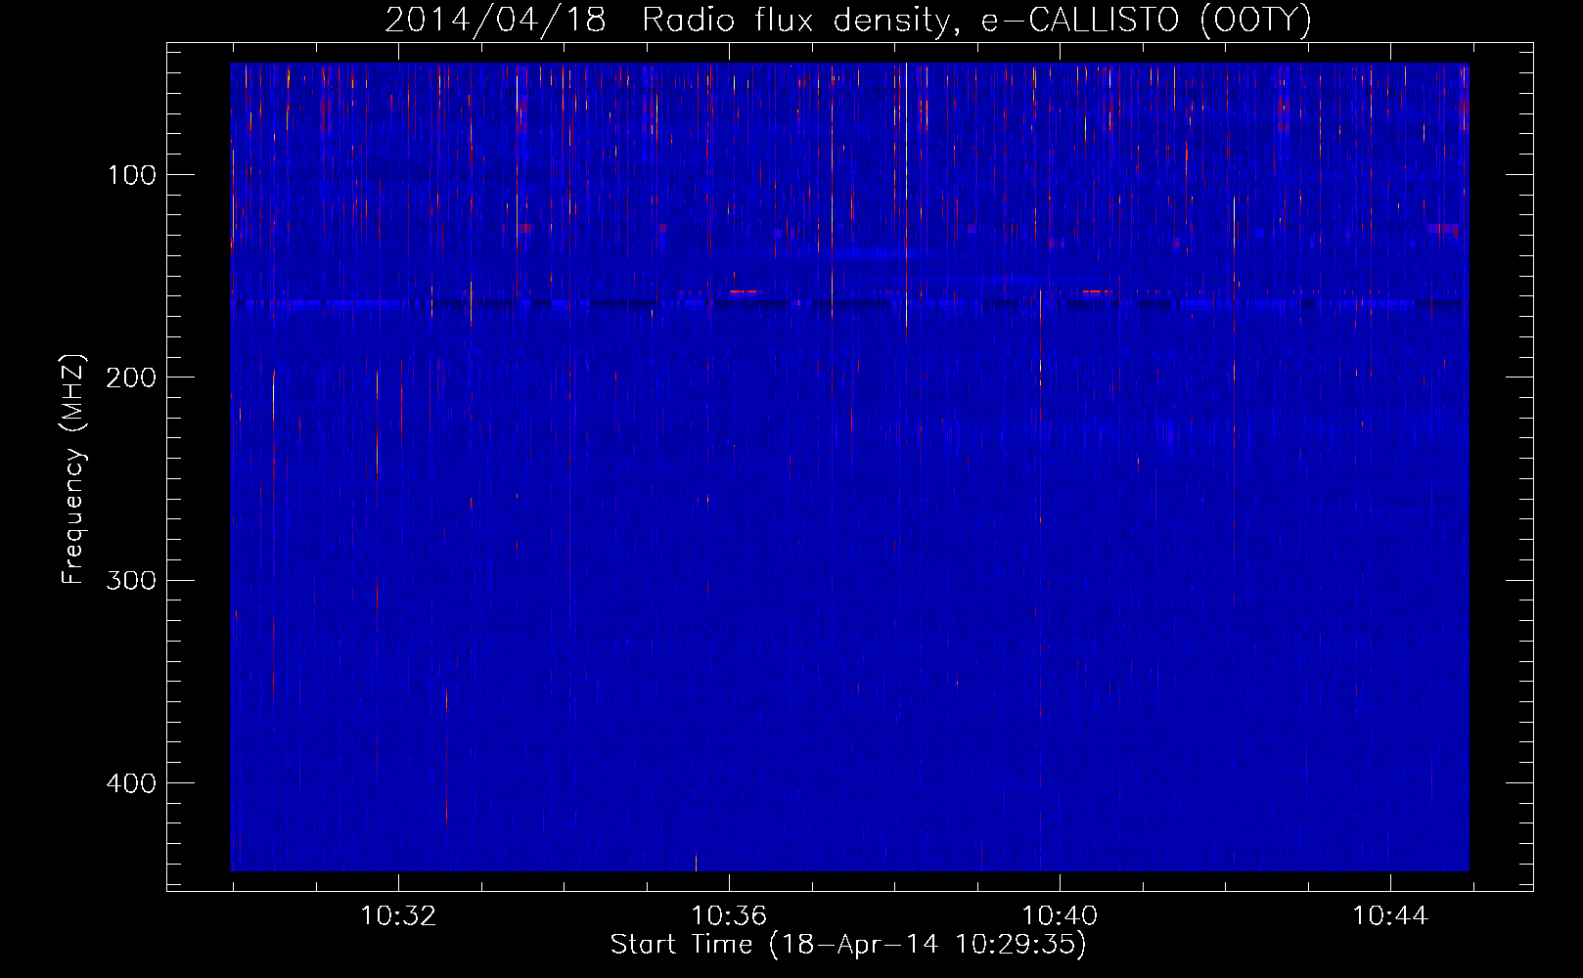Click the 10:36 time tick label
Image resolution: width=1583 pixels, height=978 pixels.
729,916
